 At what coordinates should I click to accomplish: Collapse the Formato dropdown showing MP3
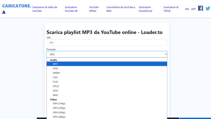coord(107,54)
